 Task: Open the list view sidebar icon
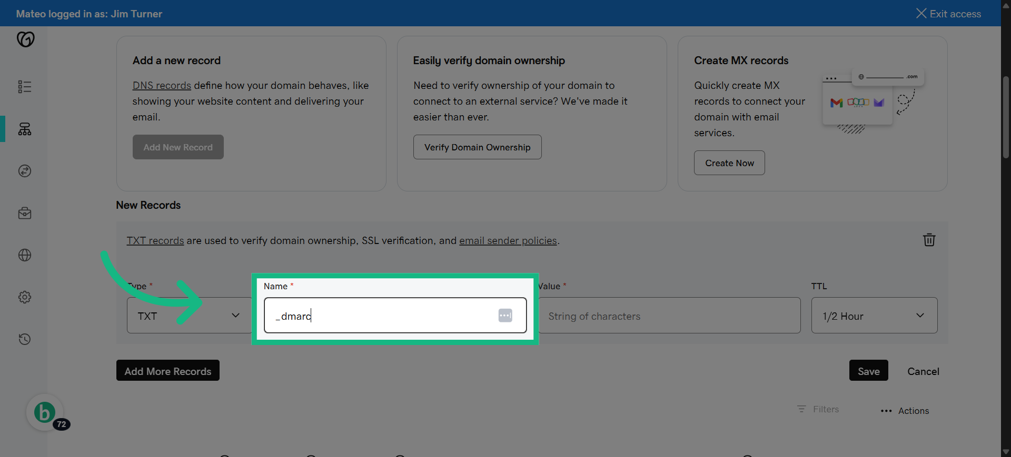(x=25, y=87)
